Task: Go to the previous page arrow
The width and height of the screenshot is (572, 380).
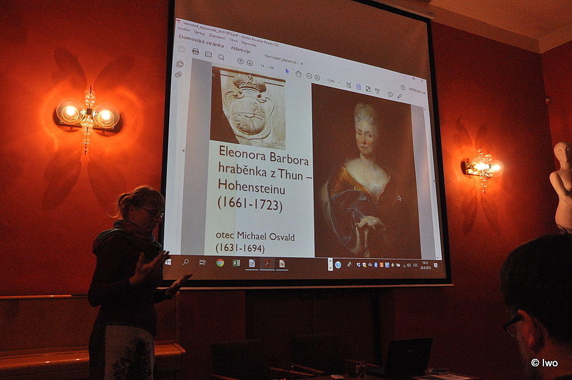Action: point(240,61)
